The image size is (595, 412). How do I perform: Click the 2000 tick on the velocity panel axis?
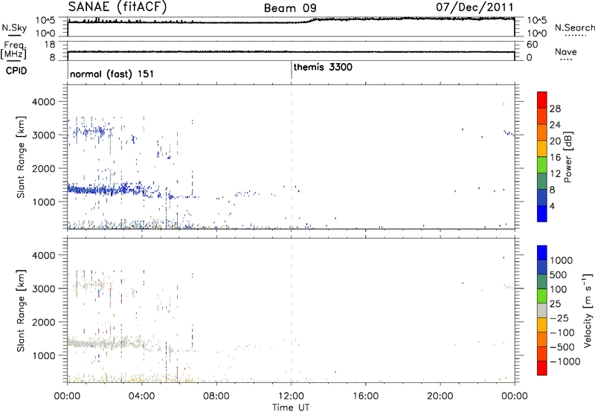(44, 322)
